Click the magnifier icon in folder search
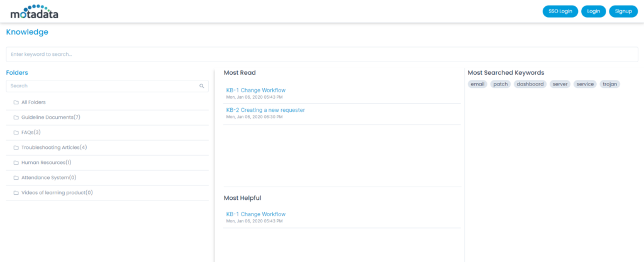Viewport: 644px width, 262px height. tap(201, 86)
